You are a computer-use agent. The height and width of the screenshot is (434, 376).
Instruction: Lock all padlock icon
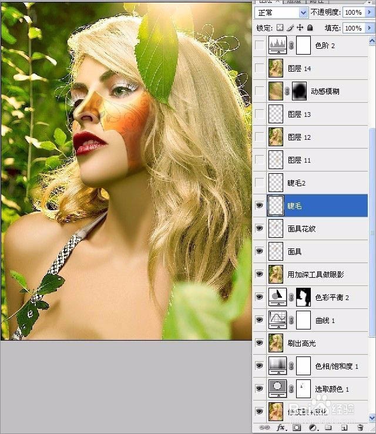(310, 28)
